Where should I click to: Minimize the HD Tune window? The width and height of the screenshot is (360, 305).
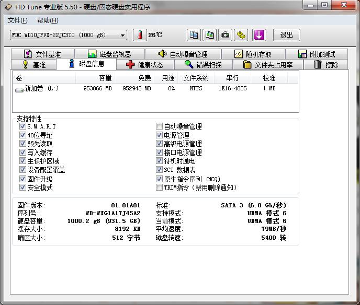point(310,5)
